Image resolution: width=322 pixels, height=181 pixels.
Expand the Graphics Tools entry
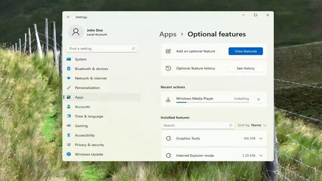[x=261, y=139]
